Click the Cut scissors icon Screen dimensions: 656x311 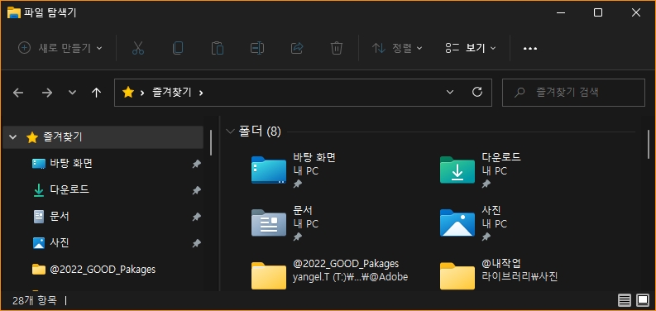tap(137, 48)
